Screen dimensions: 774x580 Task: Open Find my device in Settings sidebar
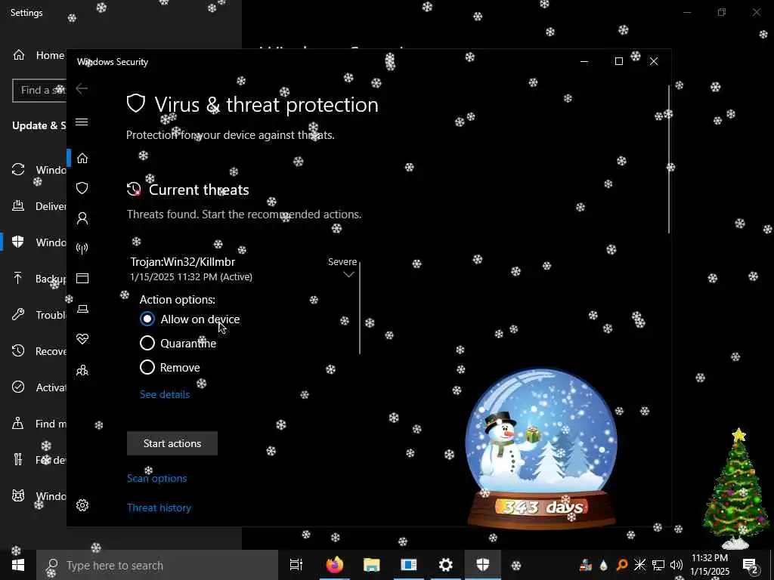pyautogui.click(x=39, y=424)
